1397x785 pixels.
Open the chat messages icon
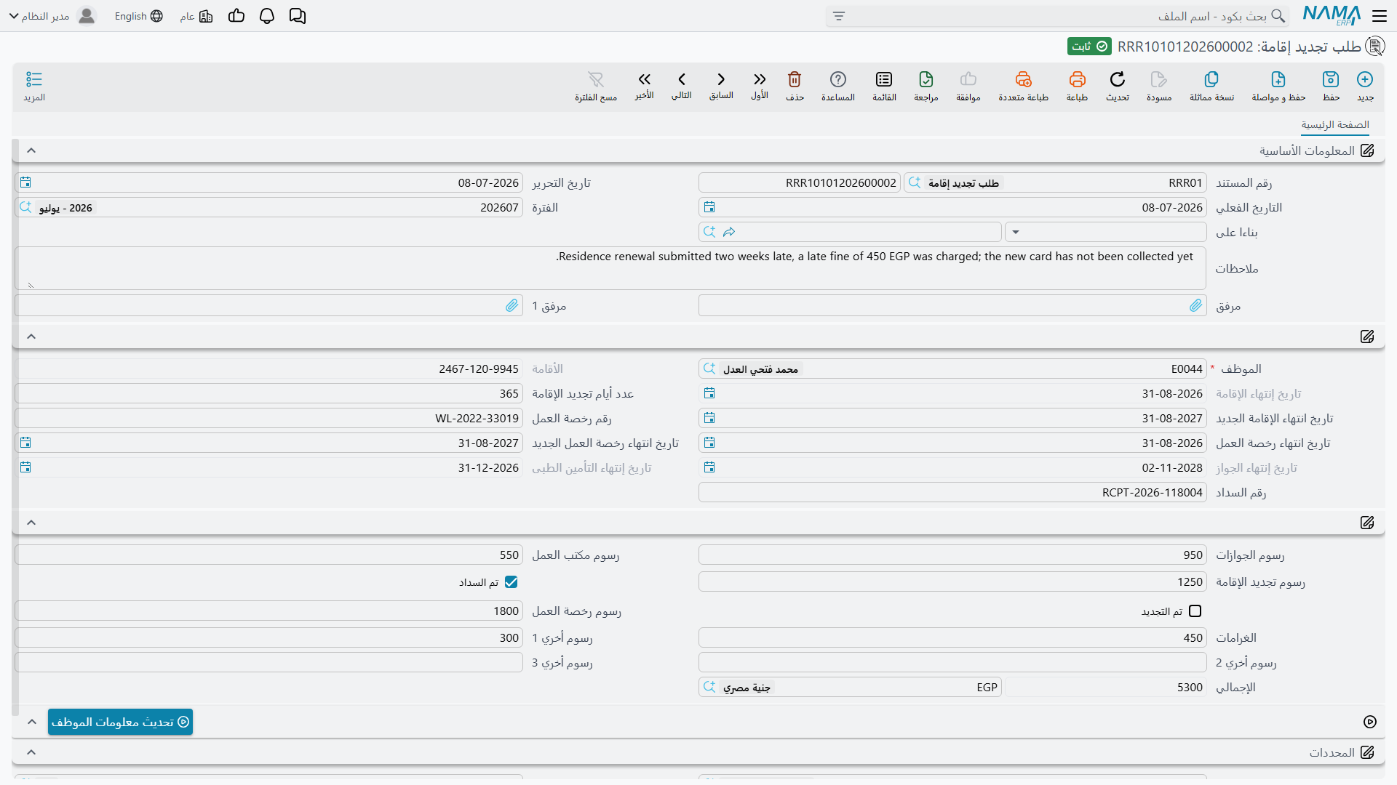coord(298,16)
